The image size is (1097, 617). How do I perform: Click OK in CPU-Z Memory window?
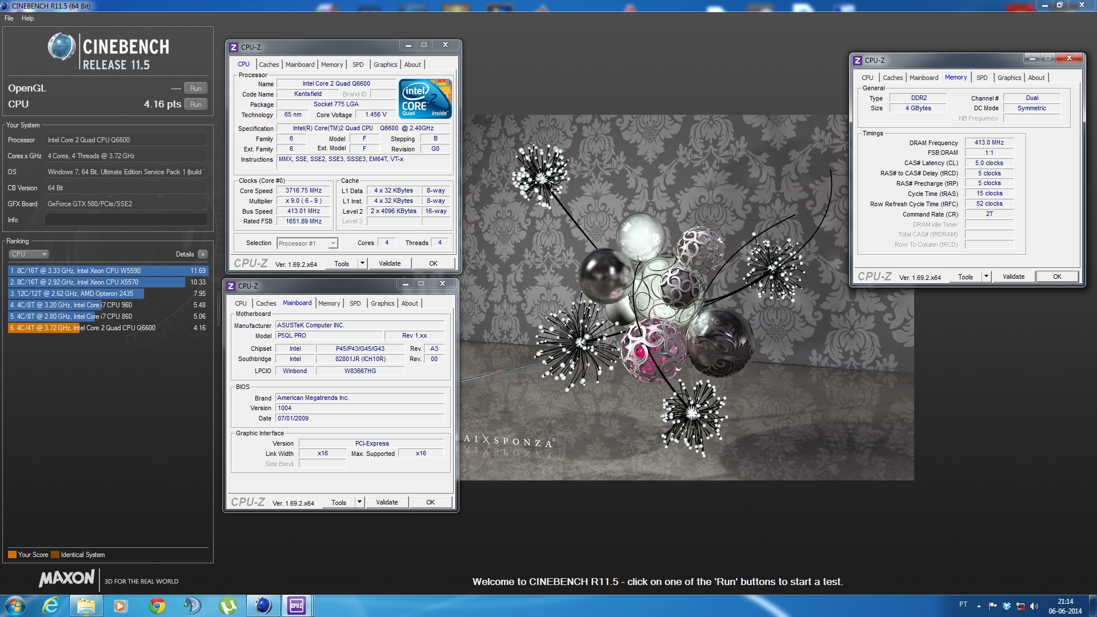tap(1058, 277)
